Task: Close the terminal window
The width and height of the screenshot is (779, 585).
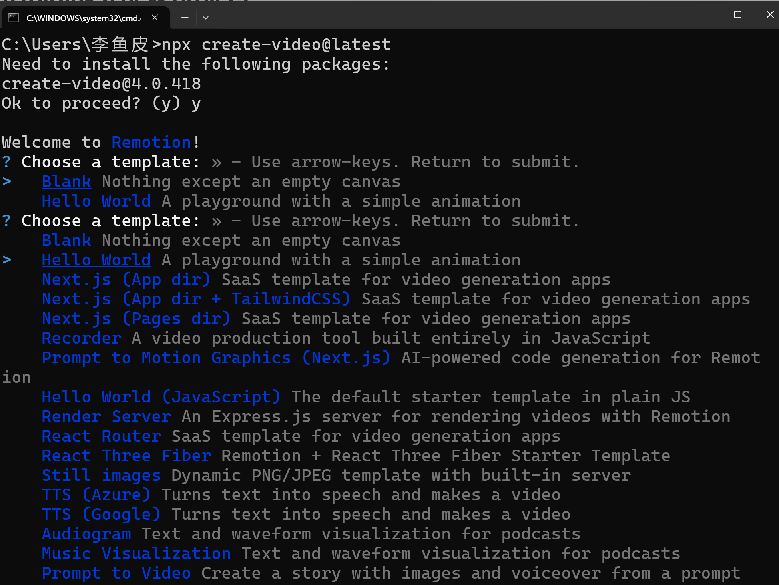Action: click(x=770, y=14)
